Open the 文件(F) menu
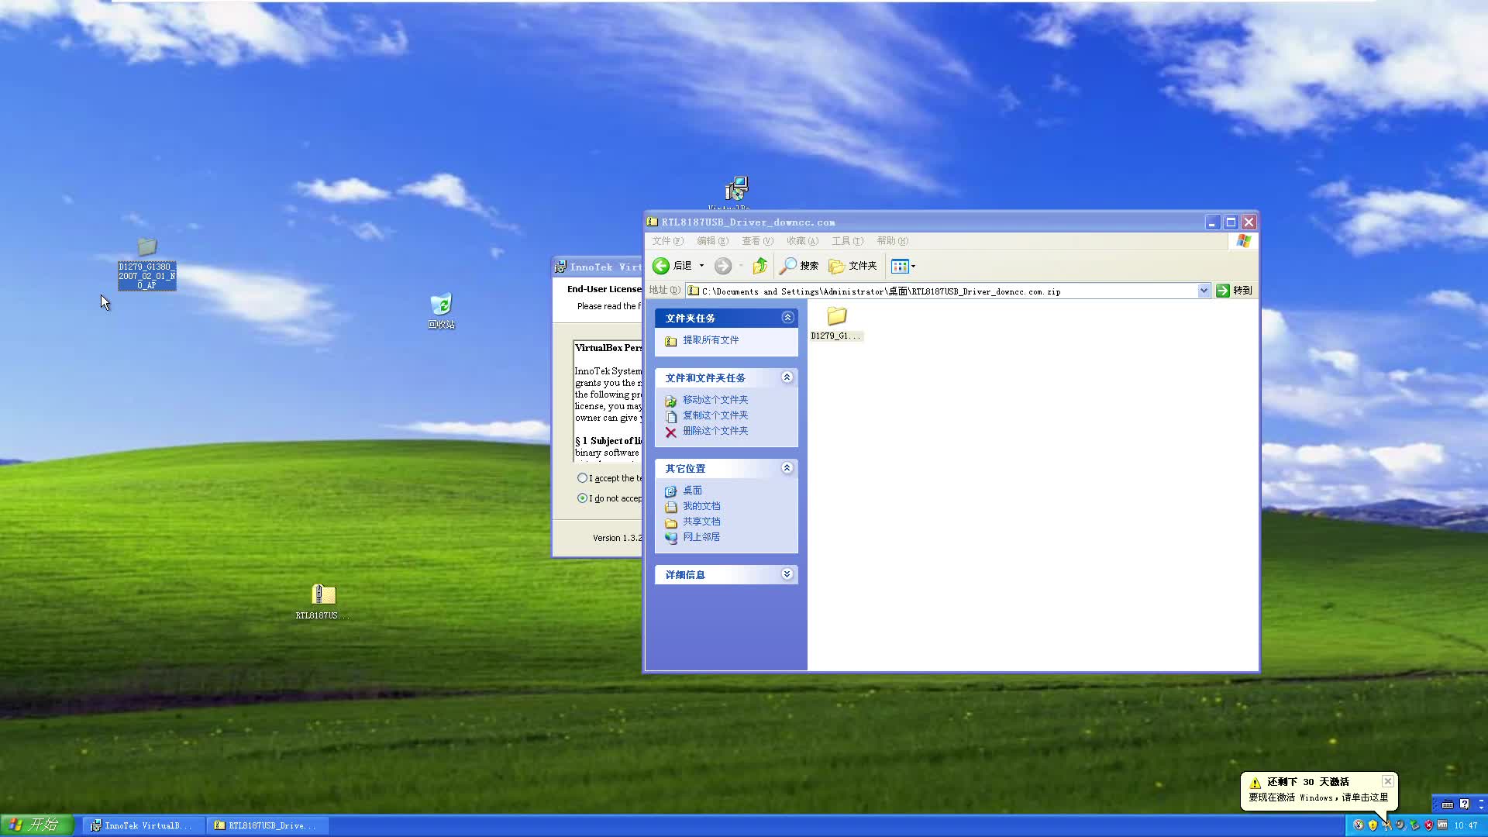Viewport: 1488px width, 837px height. [x=667, y=241]
